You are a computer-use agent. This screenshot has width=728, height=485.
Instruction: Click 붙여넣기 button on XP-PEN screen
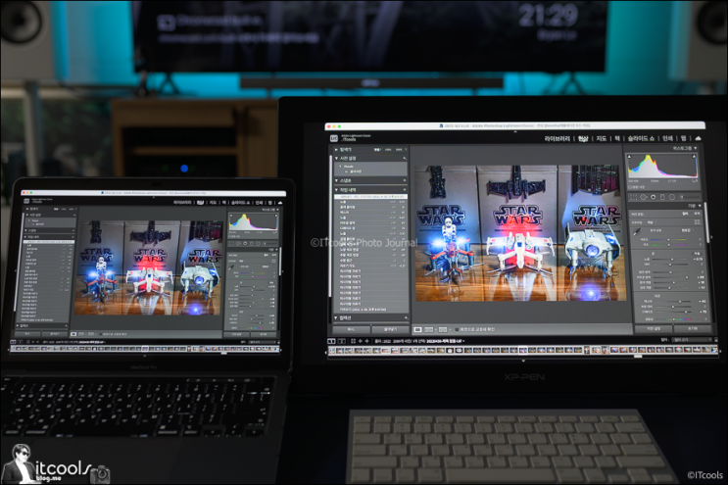tap(390, 329)
